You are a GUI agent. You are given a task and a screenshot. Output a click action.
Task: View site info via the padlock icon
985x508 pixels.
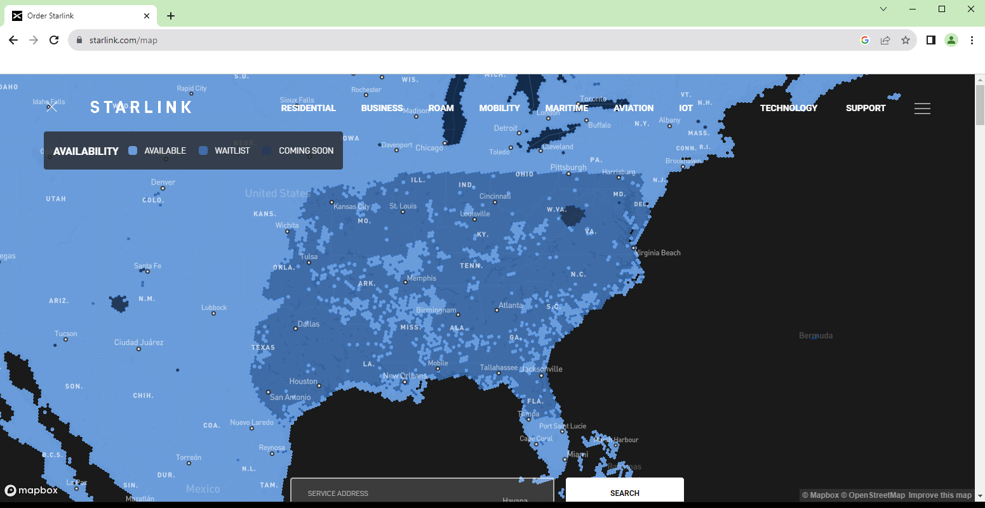click(79, 40)
